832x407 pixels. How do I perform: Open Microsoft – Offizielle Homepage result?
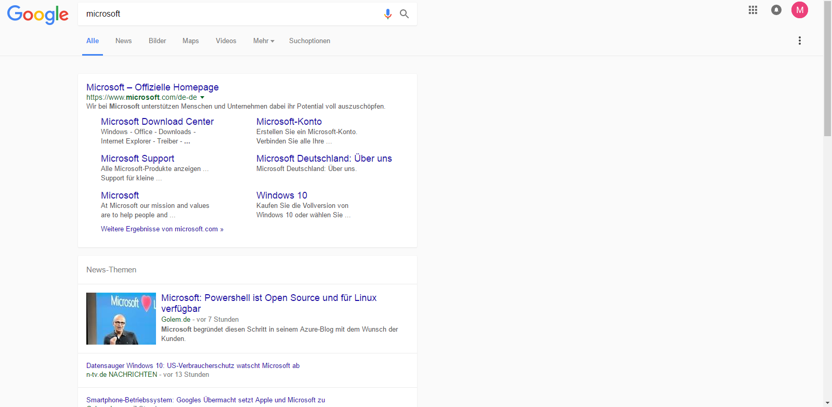[x=152, y=87]
